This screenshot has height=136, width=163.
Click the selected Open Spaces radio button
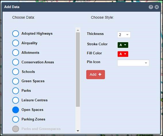click(16, 110)
